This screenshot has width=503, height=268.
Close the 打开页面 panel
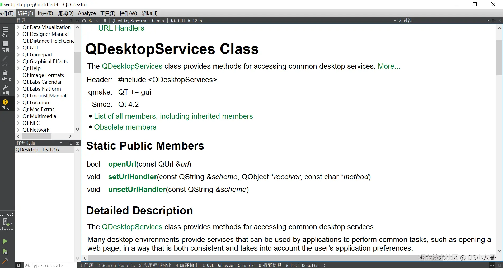78,143
